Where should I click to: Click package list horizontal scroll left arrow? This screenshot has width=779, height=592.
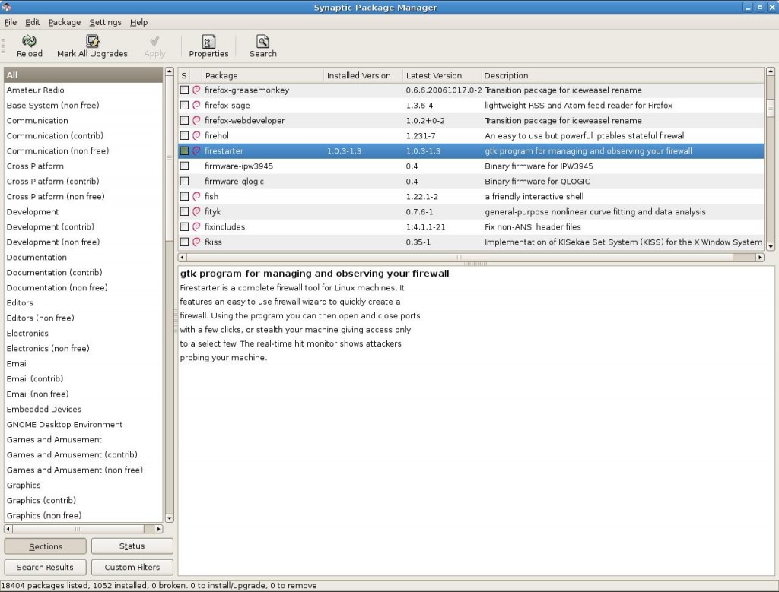[x=183, y=257]
